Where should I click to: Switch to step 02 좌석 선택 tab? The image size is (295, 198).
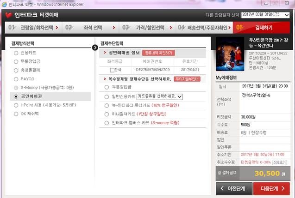pos(90,28)
